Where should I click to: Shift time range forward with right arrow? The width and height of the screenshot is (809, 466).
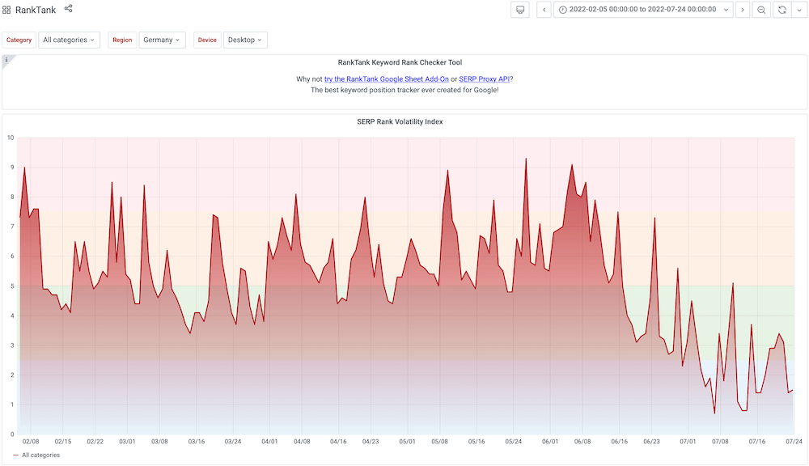tap(743, 9)
